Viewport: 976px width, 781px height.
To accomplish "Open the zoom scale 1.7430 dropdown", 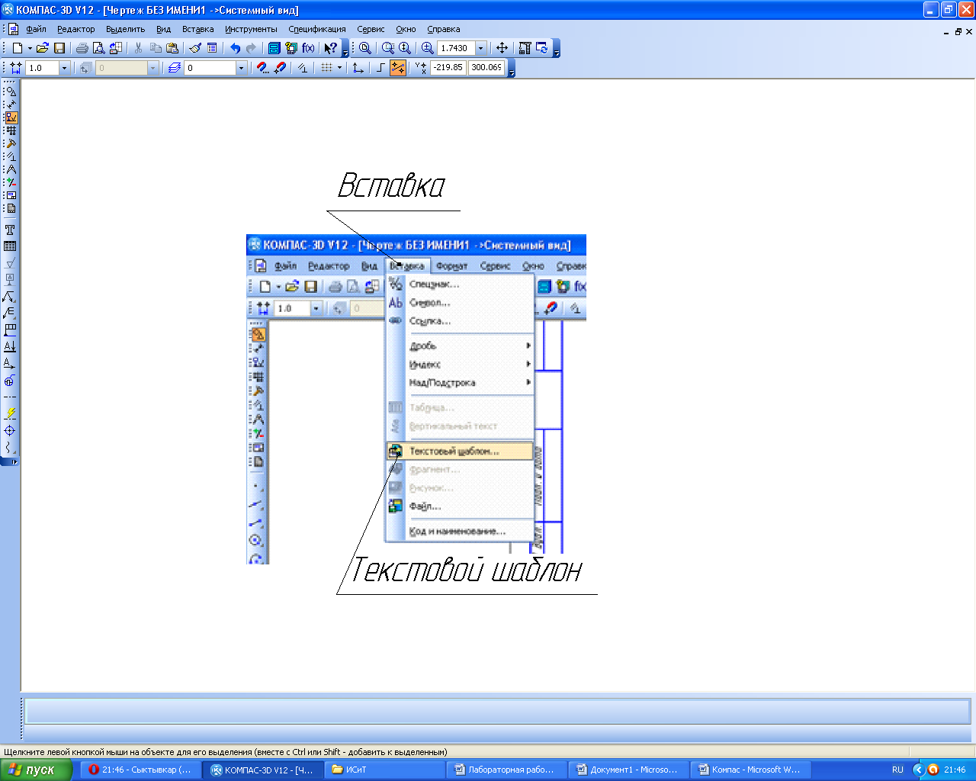I will tap(481, 48).
